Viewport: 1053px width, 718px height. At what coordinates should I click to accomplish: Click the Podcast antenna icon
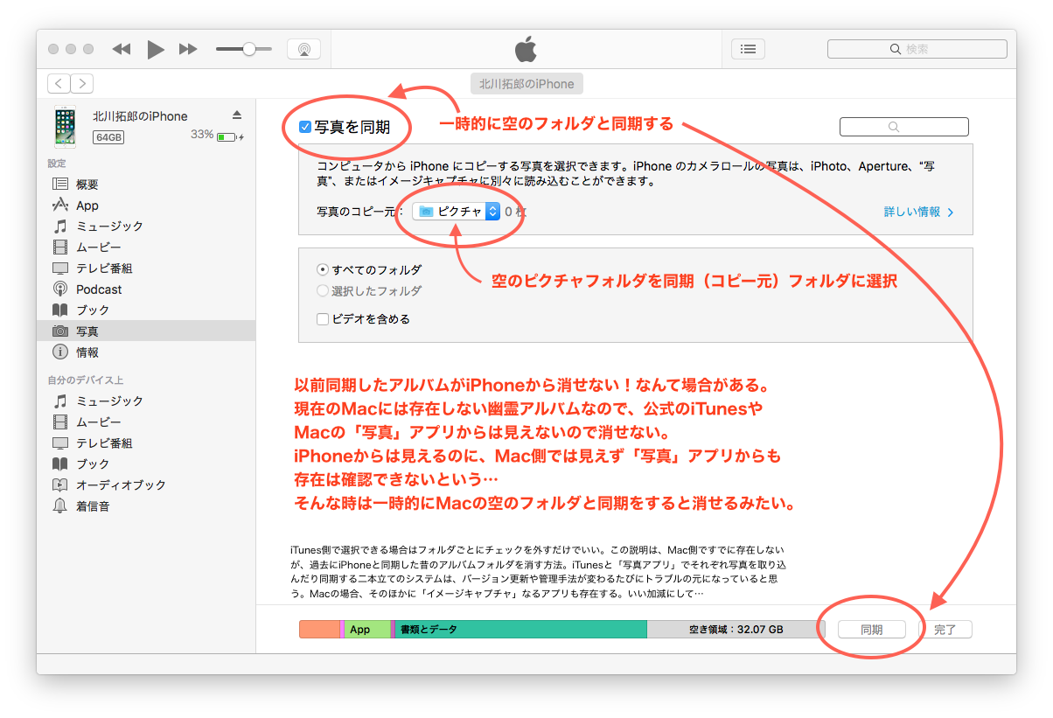pos(60,289)
